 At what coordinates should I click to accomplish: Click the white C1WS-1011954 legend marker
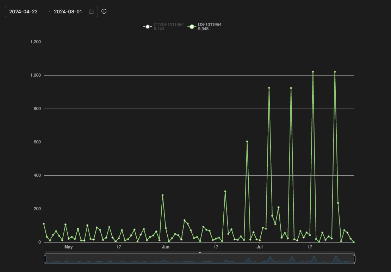point(148,27)
